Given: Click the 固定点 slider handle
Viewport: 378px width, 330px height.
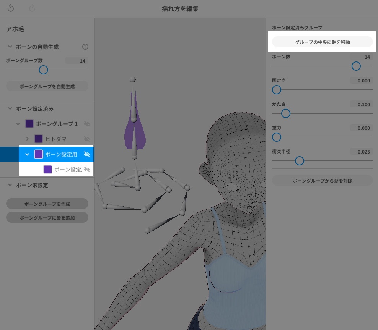Looking at the screenshot, I should pyautogui.click(x=277, y=90).
